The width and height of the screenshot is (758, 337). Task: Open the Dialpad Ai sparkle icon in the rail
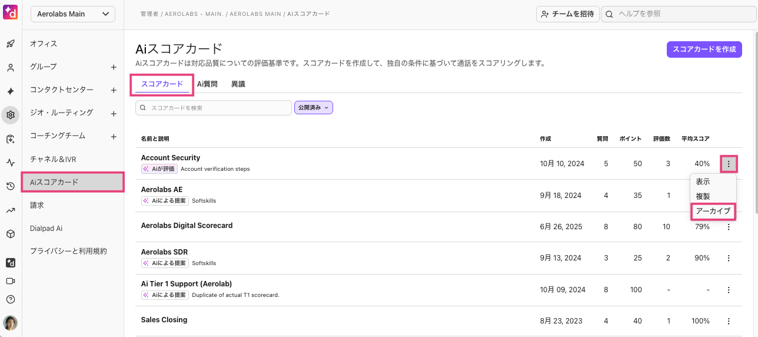coord(10,91)
